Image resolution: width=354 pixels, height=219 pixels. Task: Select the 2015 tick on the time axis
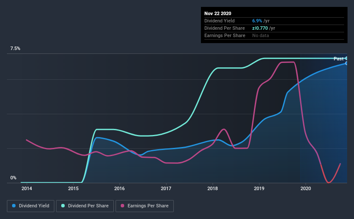click(73, 188)
